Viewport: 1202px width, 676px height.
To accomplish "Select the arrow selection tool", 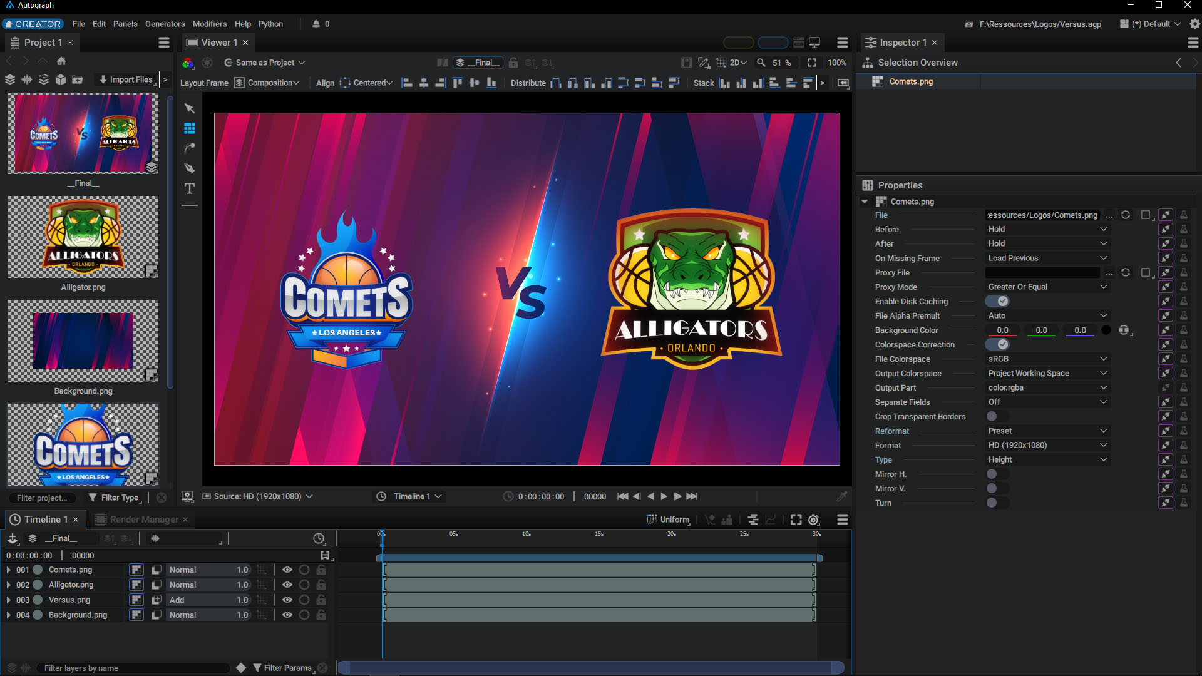I will 190,108.
